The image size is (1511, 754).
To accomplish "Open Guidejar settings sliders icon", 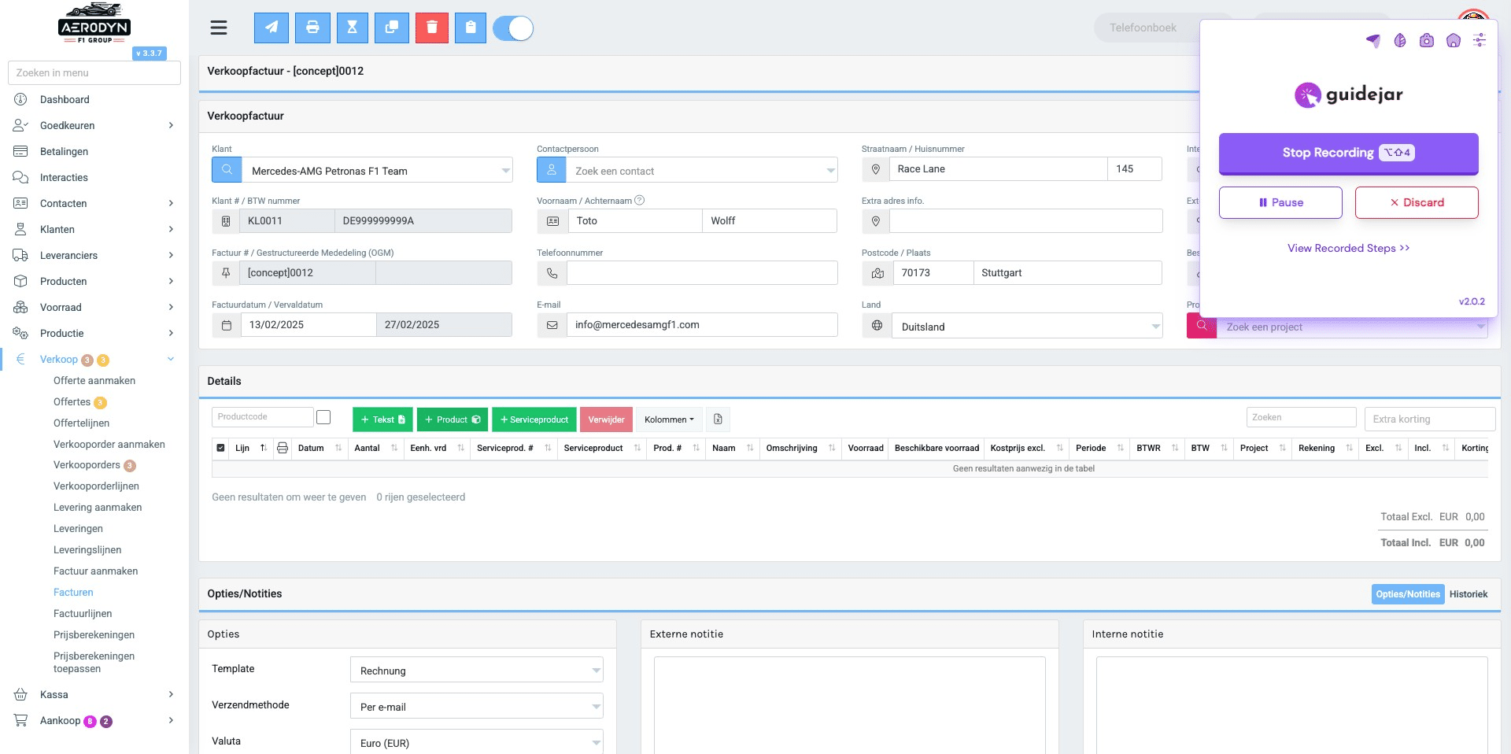I will (x=1480, y=40).
